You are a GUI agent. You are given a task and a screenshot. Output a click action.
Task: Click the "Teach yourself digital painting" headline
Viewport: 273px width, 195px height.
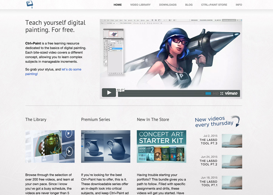pos(56,26)
